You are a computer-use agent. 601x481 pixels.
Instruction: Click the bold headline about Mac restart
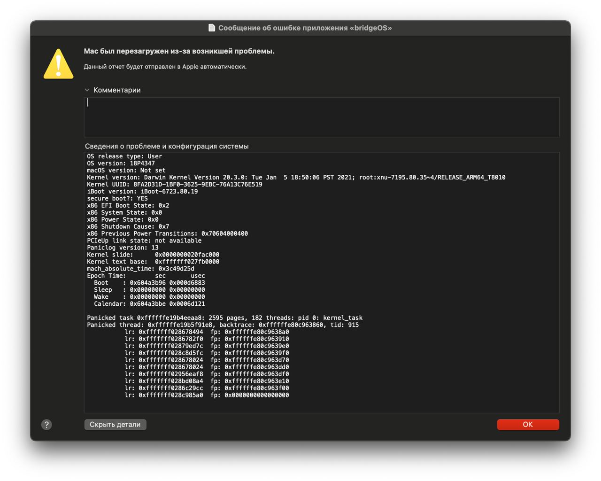click(x=179, y=51)
